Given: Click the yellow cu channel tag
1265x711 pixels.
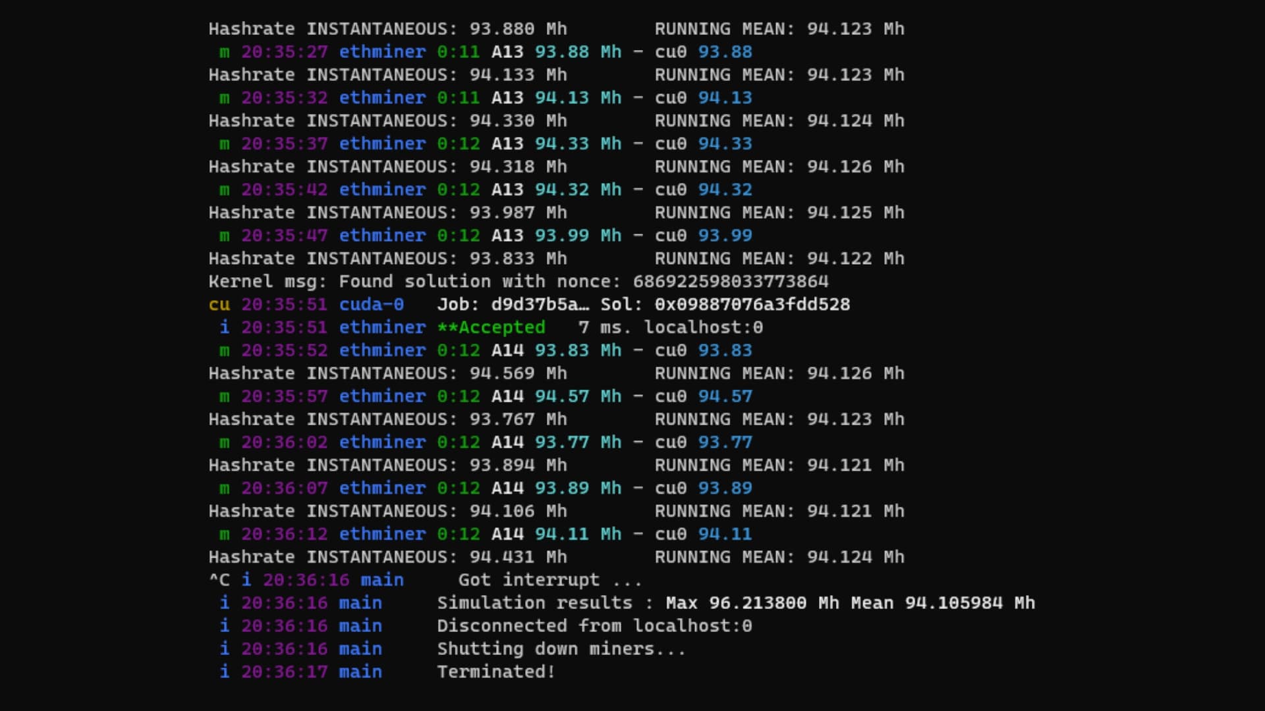Looking at the screenshot, I should [219, 305].
